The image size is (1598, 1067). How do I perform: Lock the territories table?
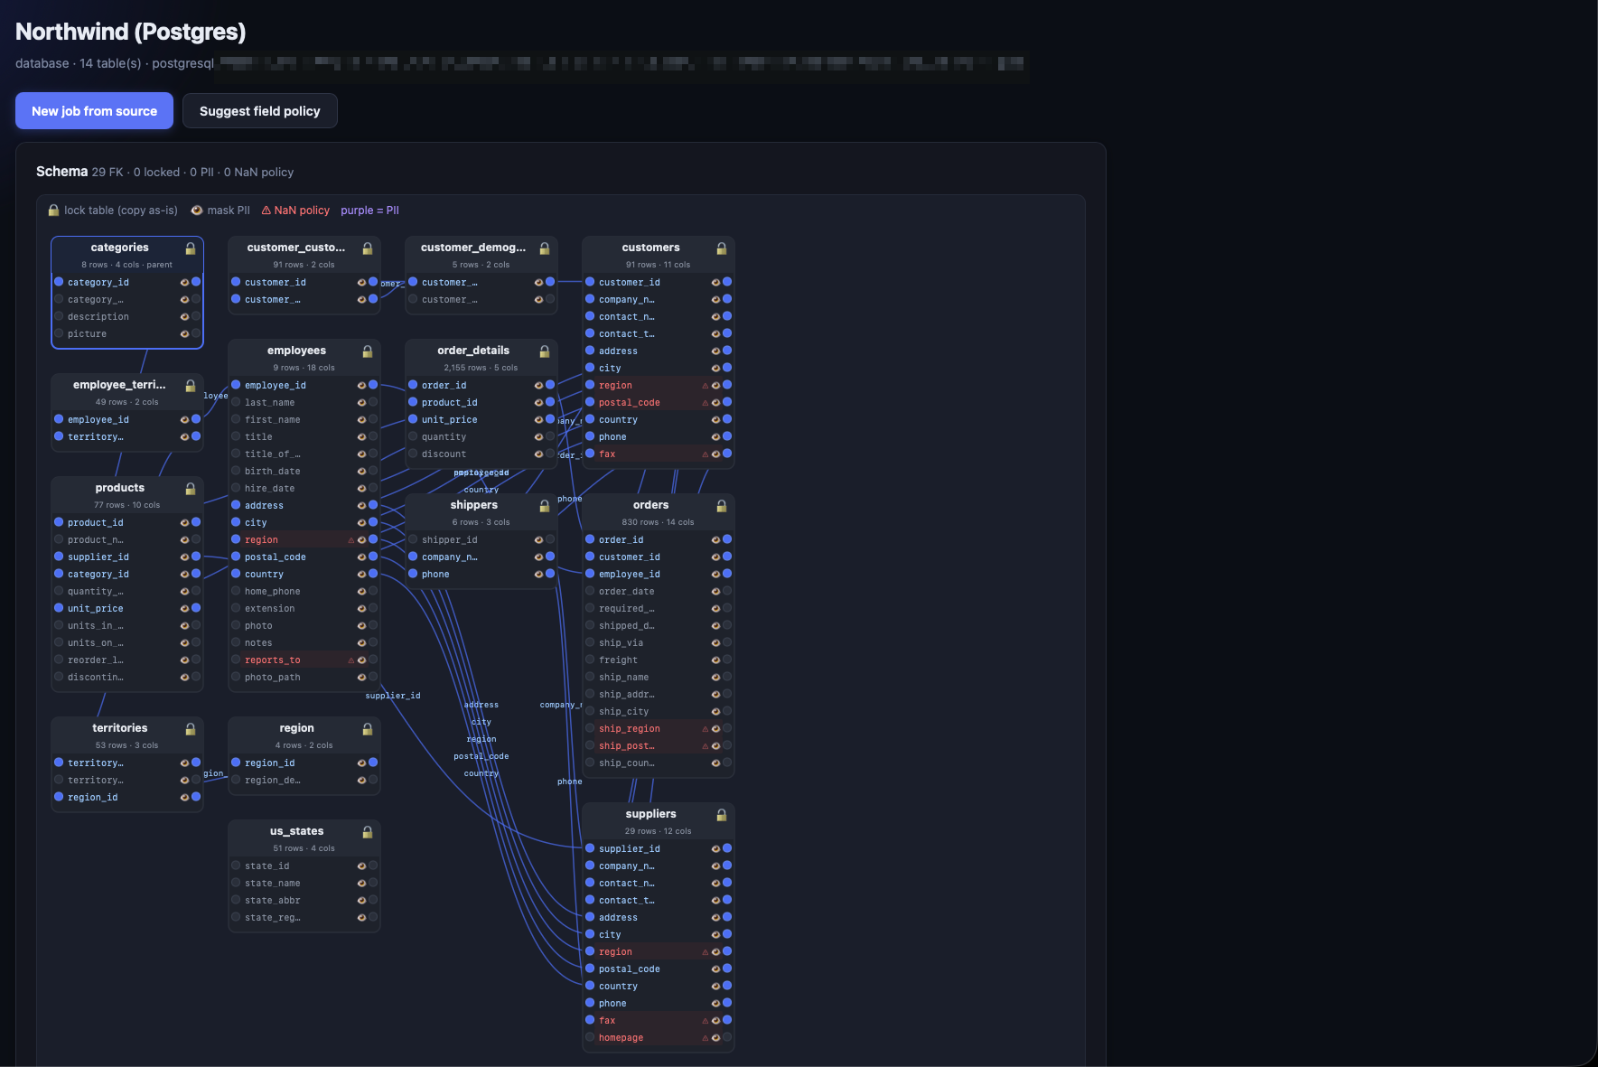tap(191, 729)
